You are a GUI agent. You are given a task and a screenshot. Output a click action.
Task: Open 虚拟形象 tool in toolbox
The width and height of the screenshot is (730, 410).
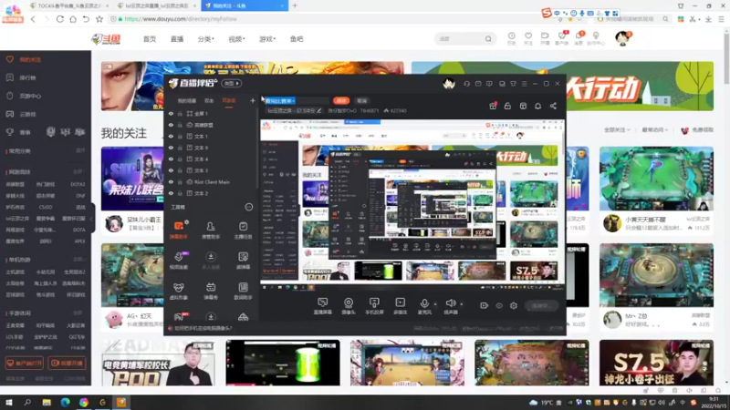tap(179, 291)
